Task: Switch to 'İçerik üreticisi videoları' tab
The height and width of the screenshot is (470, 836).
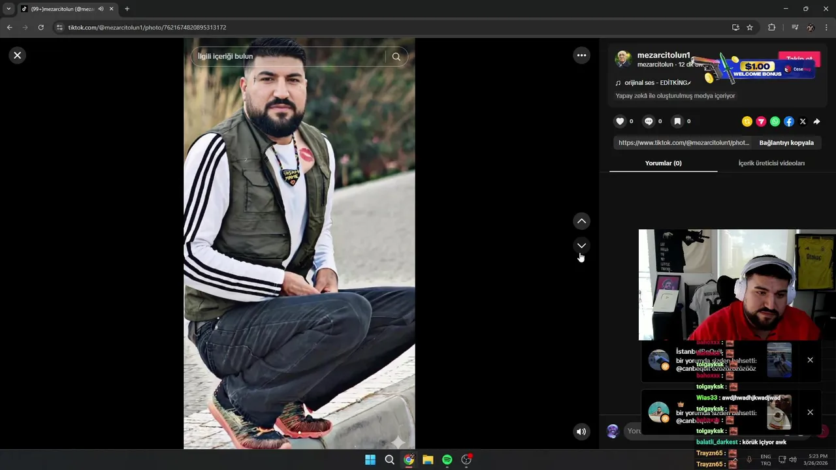Action: pos(771,163)
